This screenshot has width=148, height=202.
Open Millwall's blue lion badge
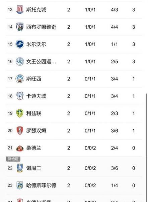(20, 44)
